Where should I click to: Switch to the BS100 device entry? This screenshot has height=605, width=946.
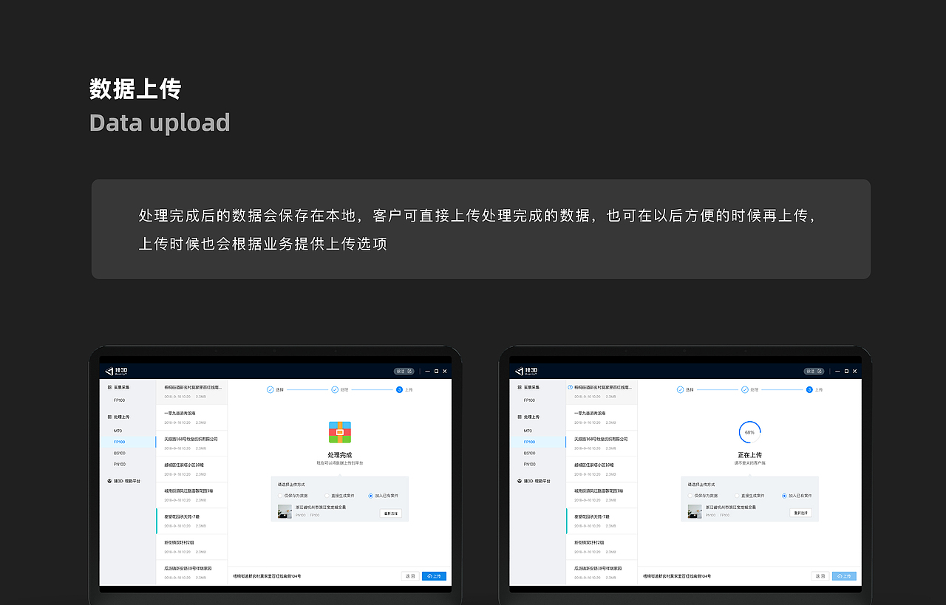click(x=121, y=453)
